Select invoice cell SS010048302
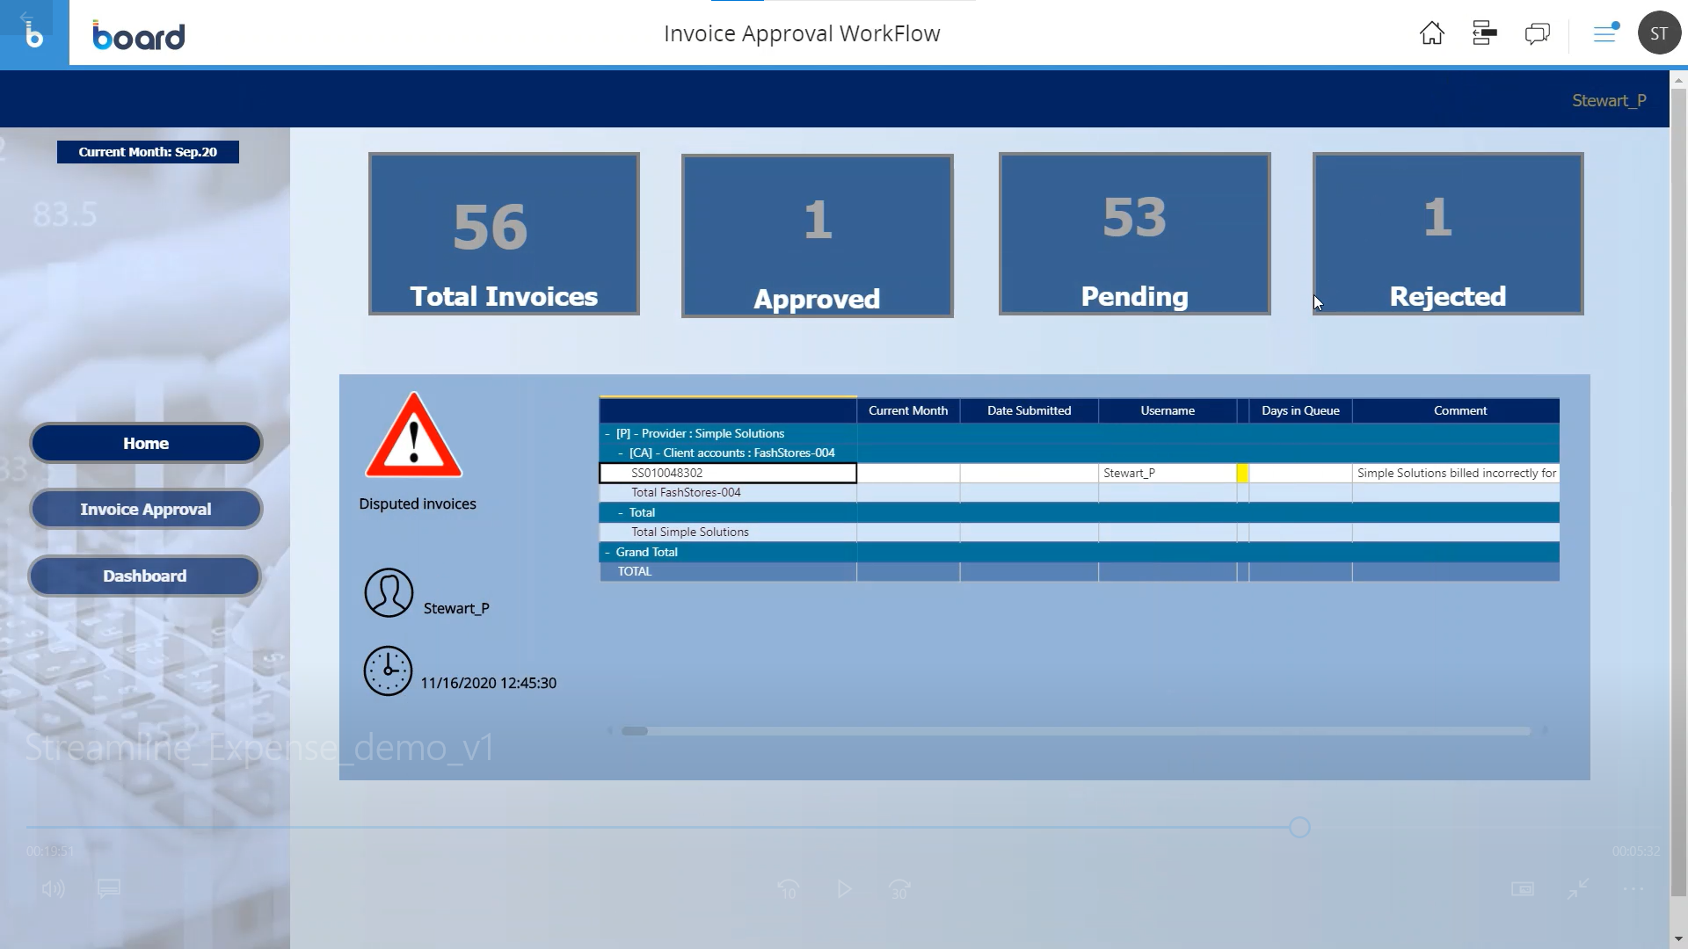This screenshot has width=1688, height=949. [728, 473]
